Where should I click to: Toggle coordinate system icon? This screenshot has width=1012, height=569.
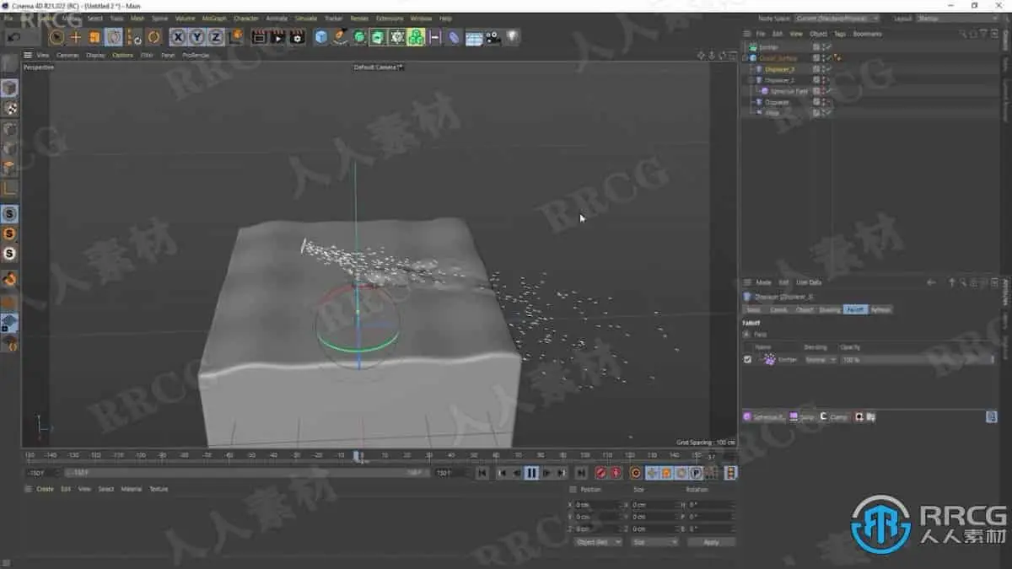[235, 37]
